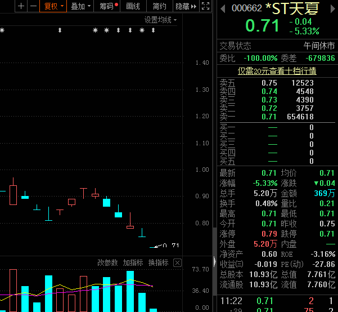The height and width of the screenshot is (312, 338).
Task: Click the left arrow before stock code 000662
Action: 223,8
